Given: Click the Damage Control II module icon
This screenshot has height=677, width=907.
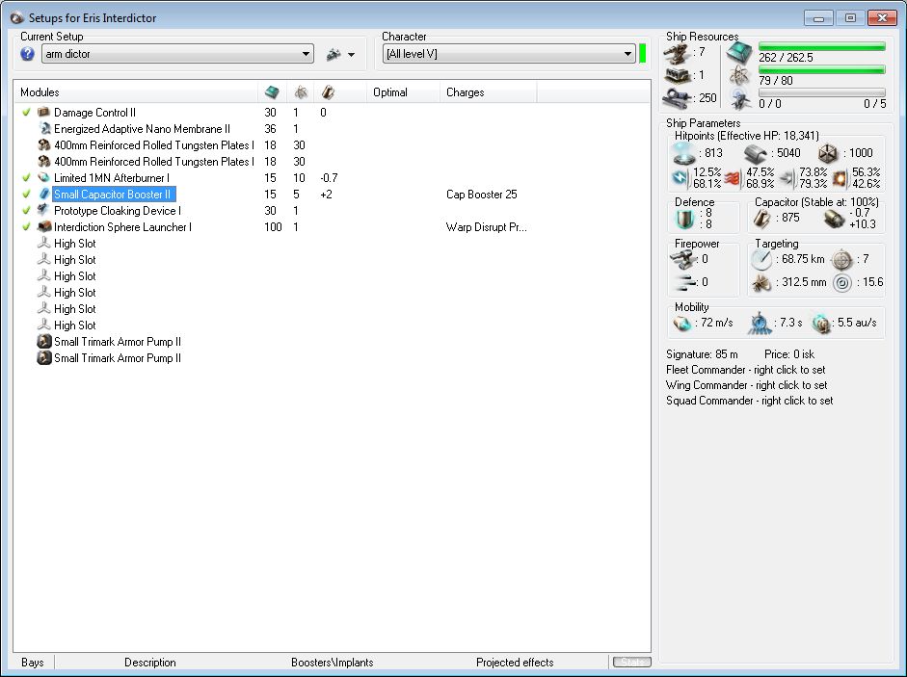Looking at the screenshot, I should pyautogui.click(x=44, y=112).
